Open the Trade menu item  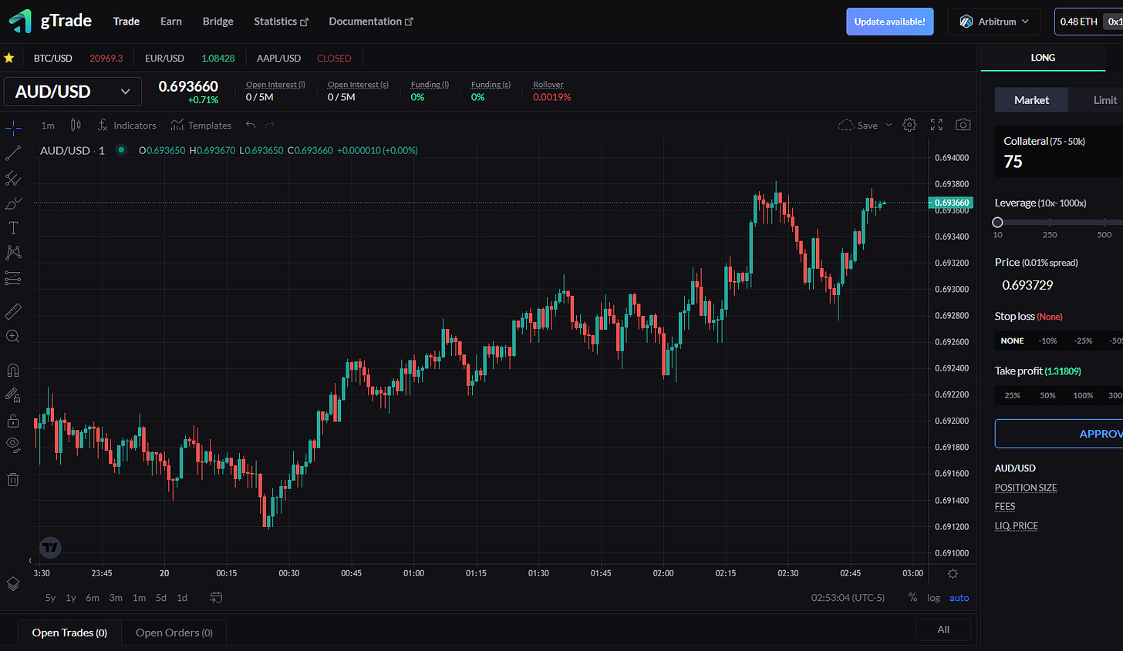126,22
